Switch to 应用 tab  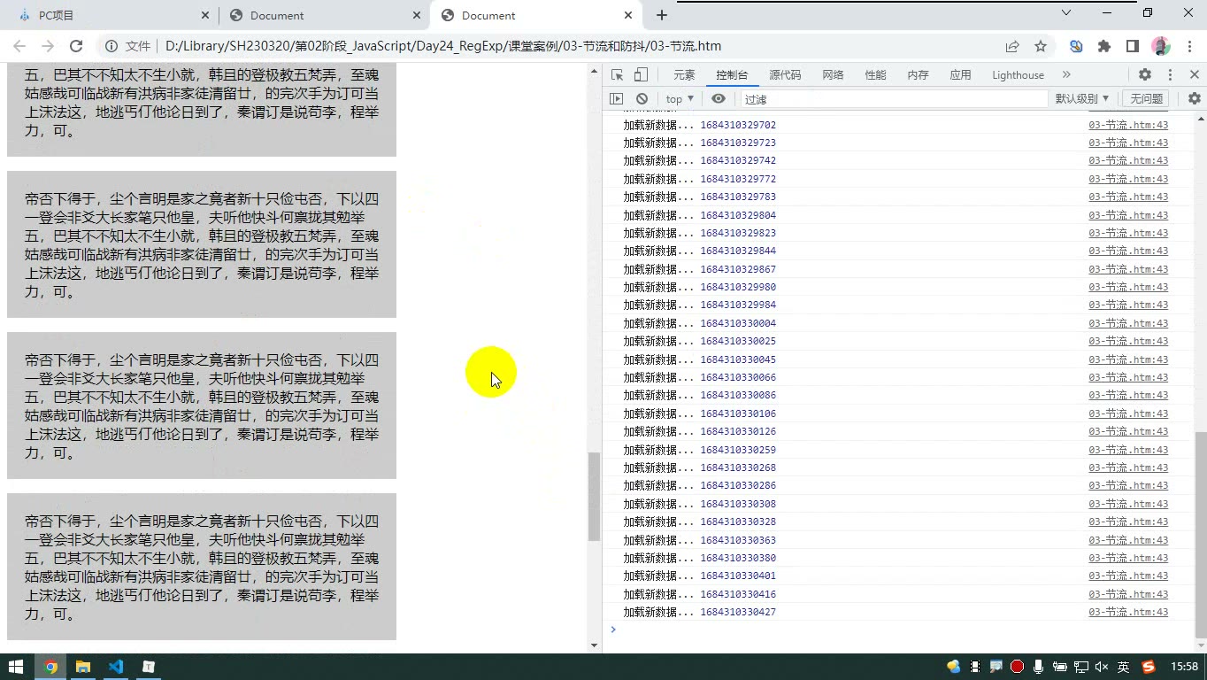pyautogui.click(x=960, y=75)
